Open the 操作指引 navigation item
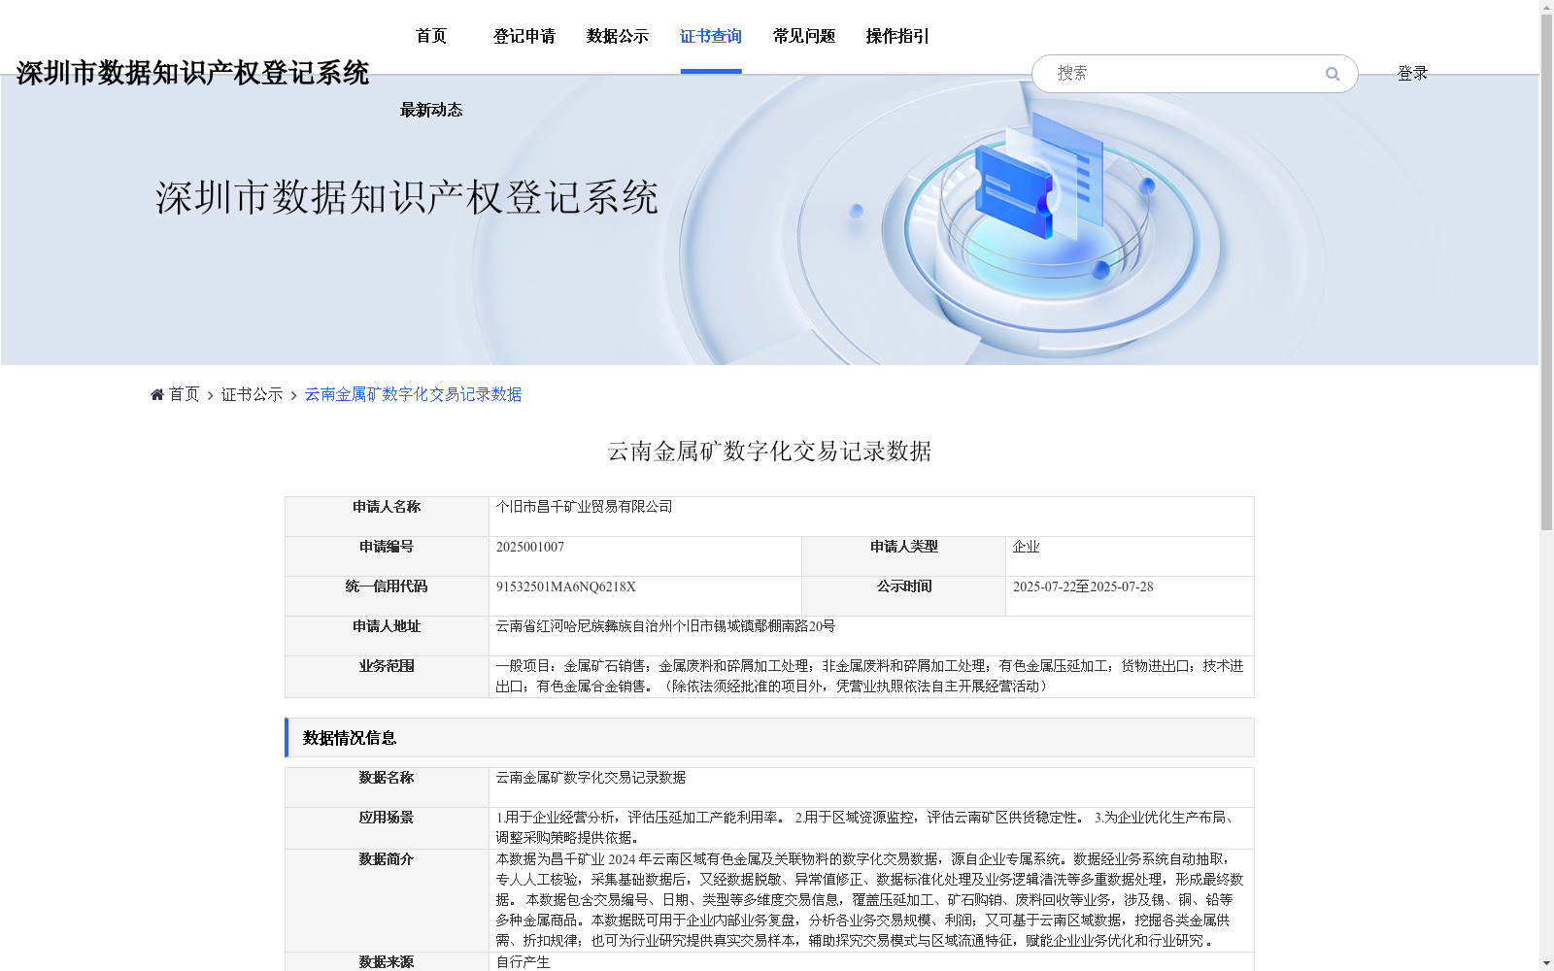Image resolution: width=1554 pixels, height=971 pixels. [x=896, y=36]
